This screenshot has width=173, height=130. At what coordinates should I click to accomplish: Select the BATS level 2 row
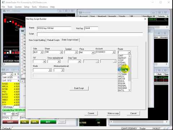pyautogui.click(x=10, y=94)
